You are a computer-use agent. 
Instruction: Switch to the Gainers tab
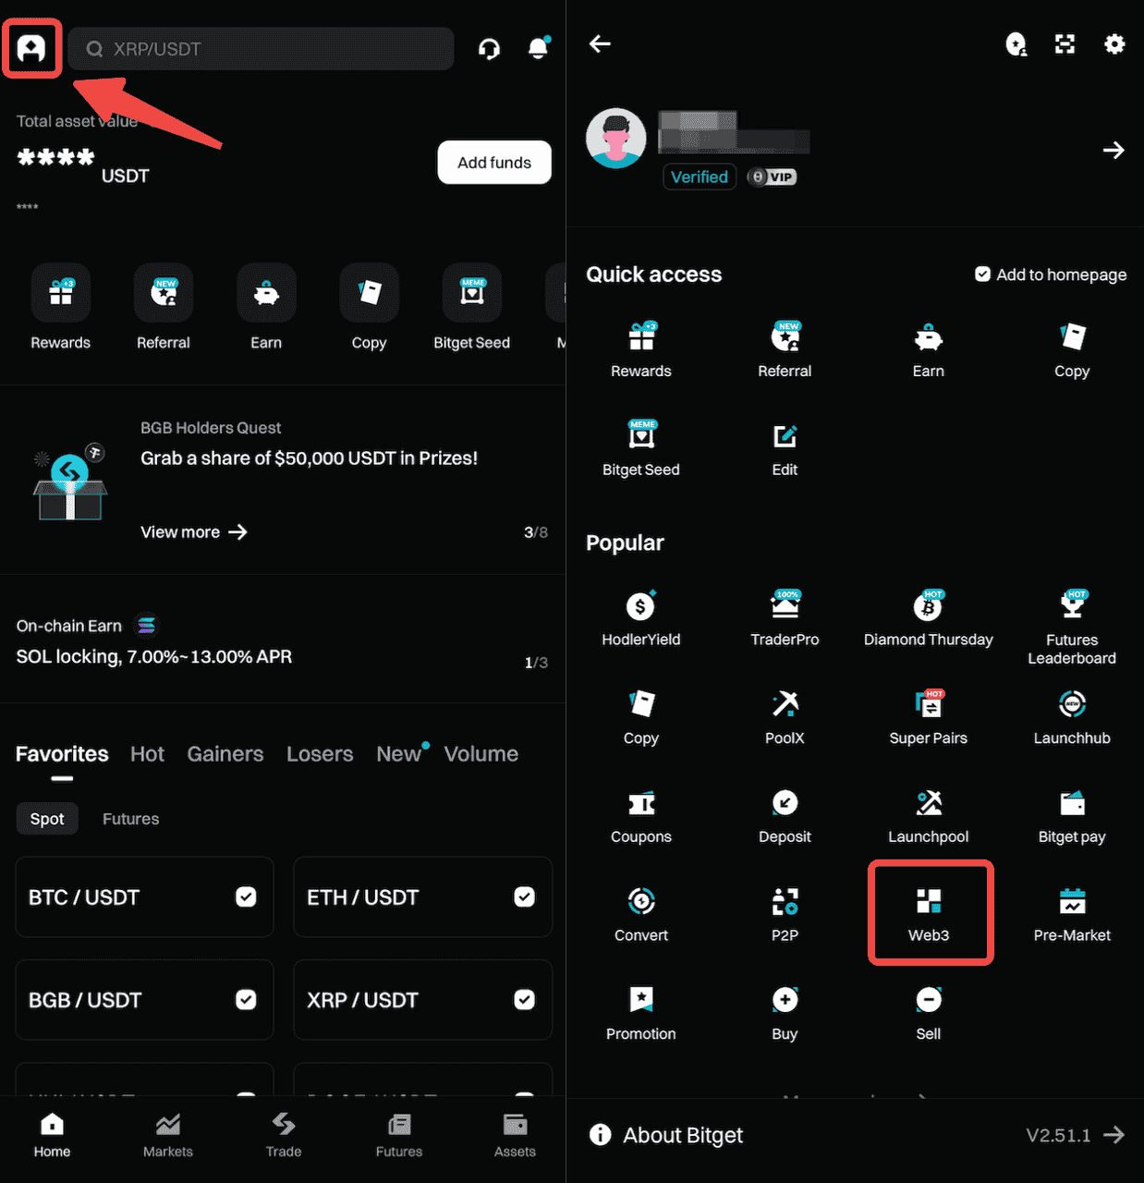[225, 754]
